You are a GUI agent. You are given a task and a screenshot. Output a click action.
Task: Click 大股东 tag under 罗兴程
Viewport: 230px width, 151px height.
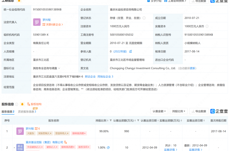click(x=31, y=133)
